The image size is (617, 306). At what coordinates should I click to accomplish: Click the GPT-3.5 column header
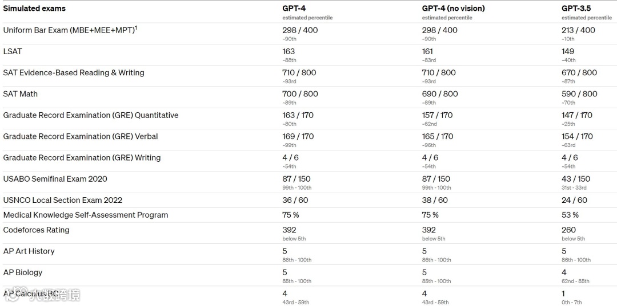point(576,9)
